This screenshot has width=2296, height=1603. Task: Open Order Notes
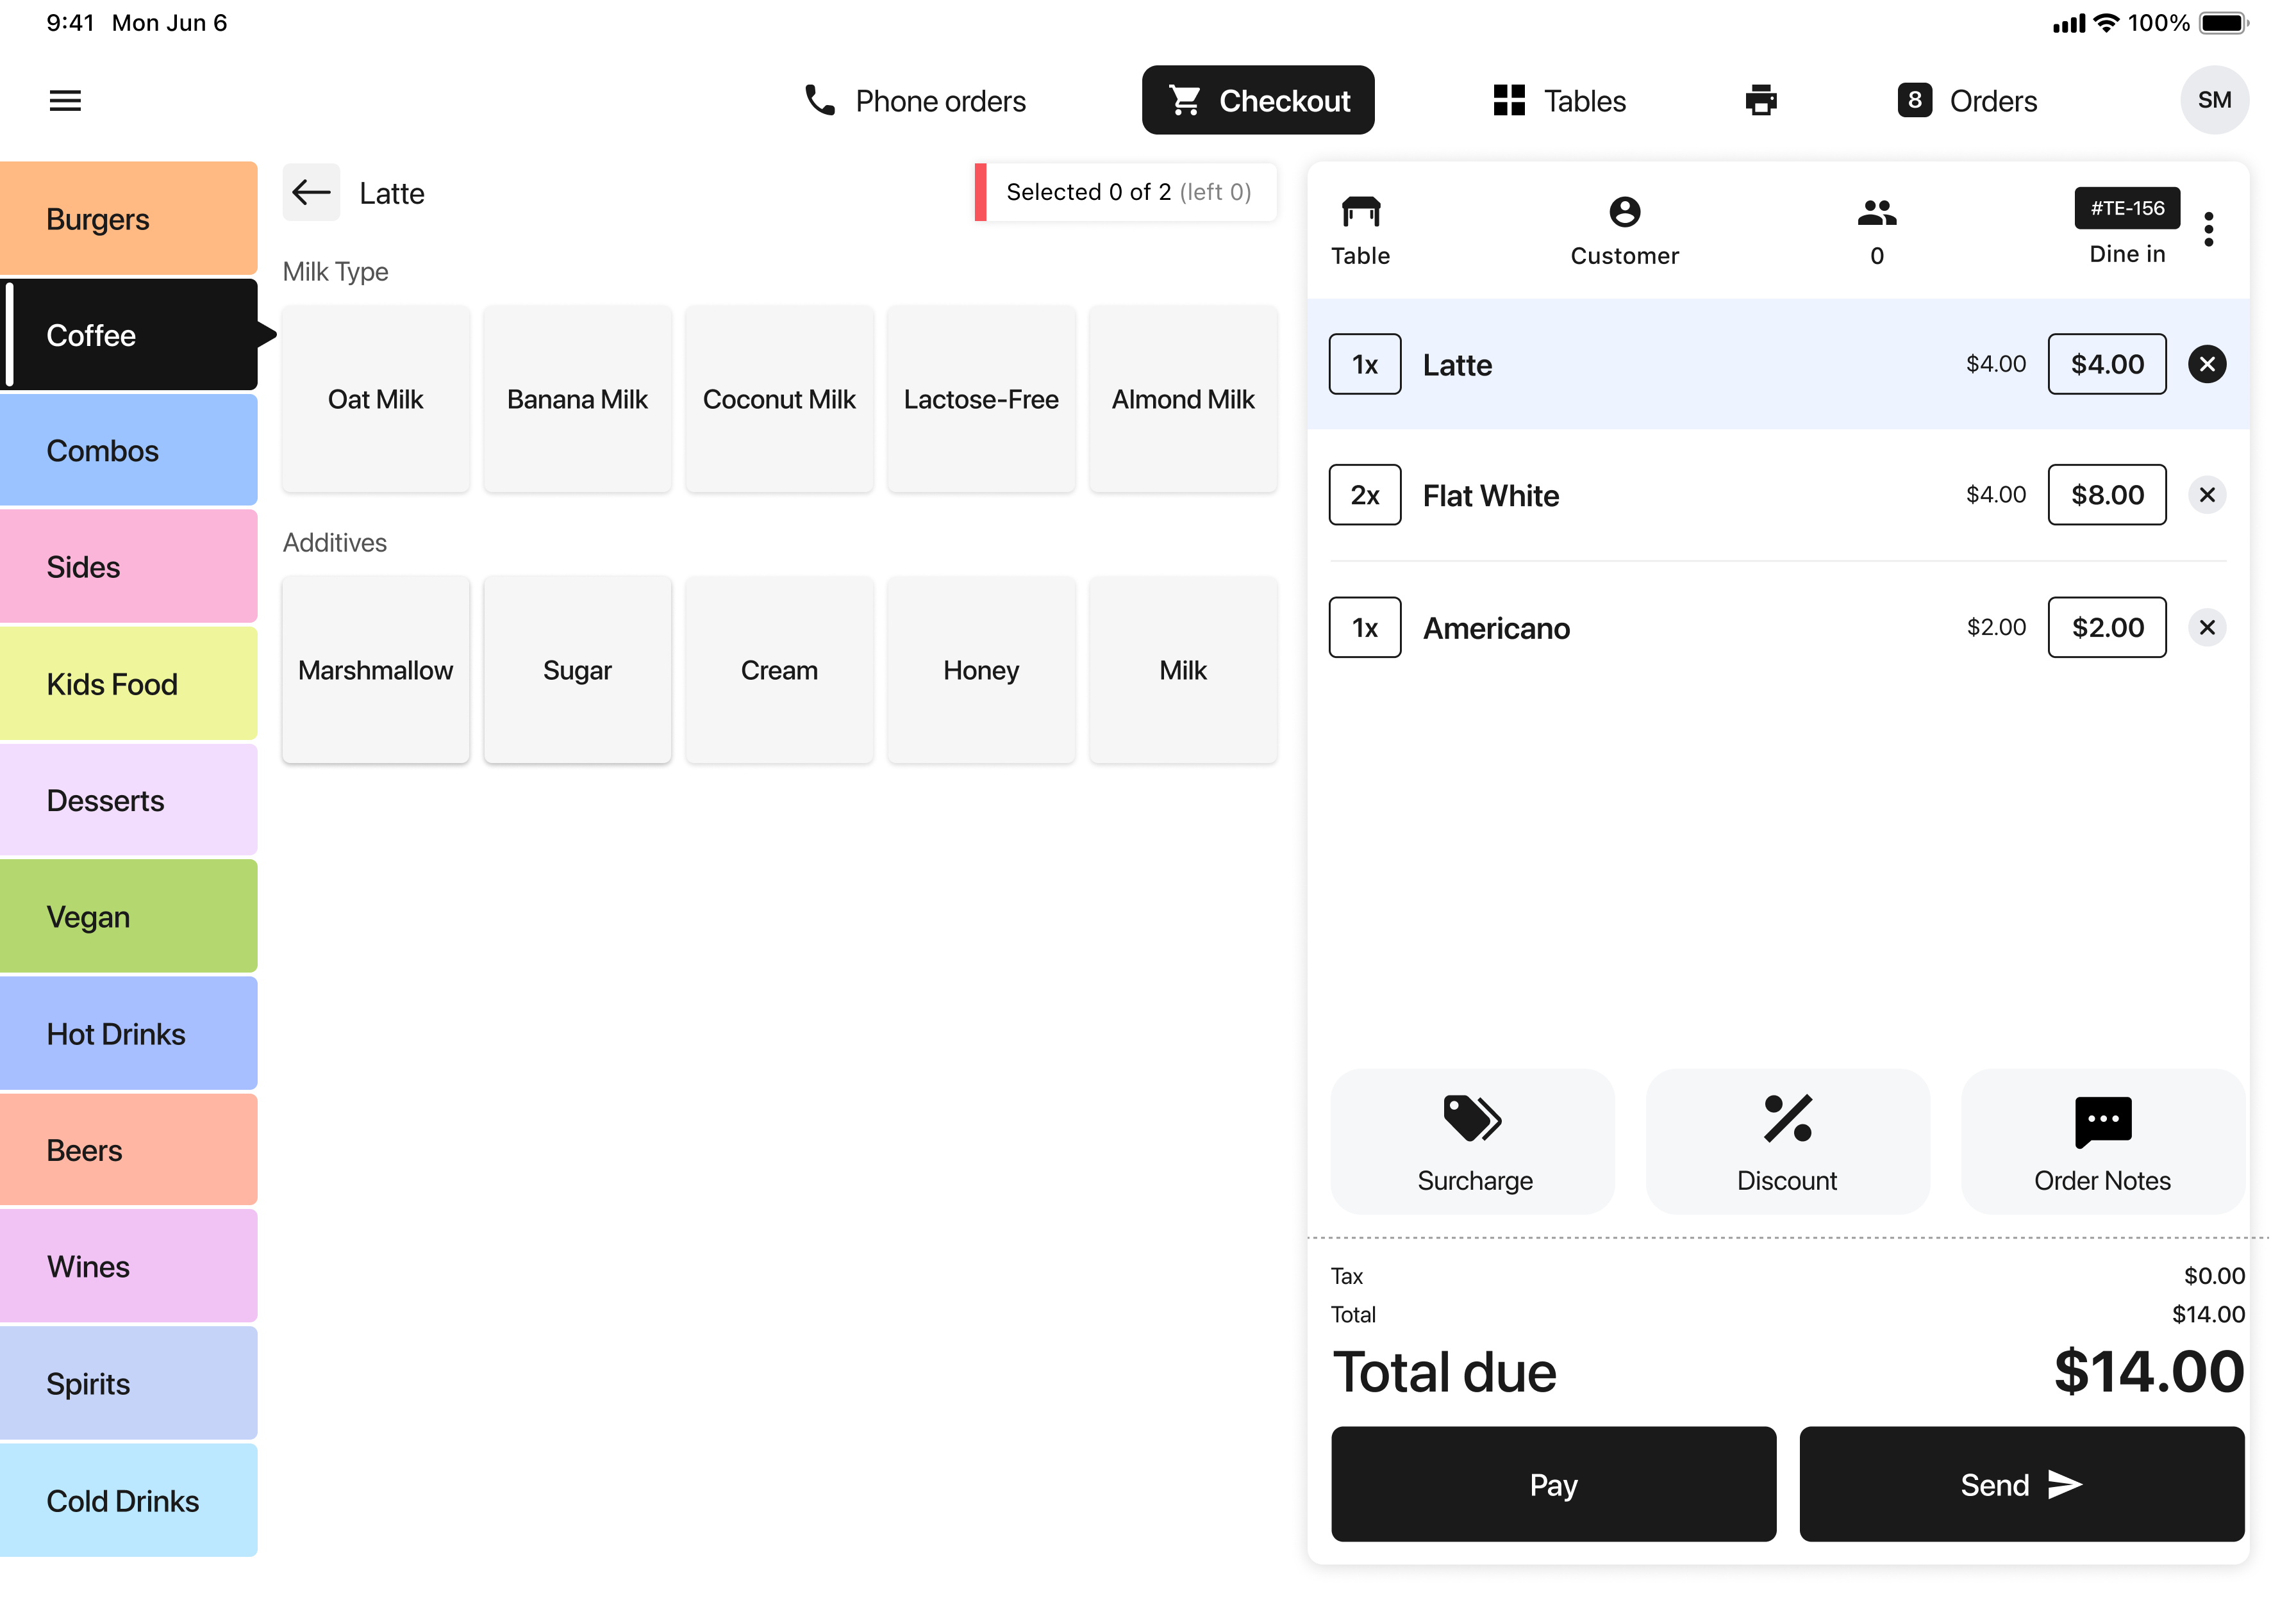(x=2103, y=1142)
